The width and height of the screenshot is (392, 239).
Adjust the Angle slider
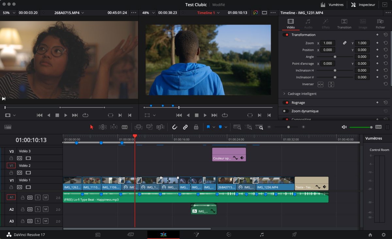(x=335, y=57)
